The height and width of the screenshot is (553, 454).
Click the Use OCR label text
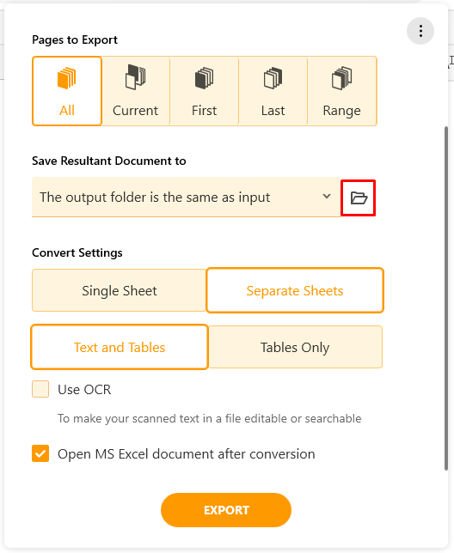(84, 389)
